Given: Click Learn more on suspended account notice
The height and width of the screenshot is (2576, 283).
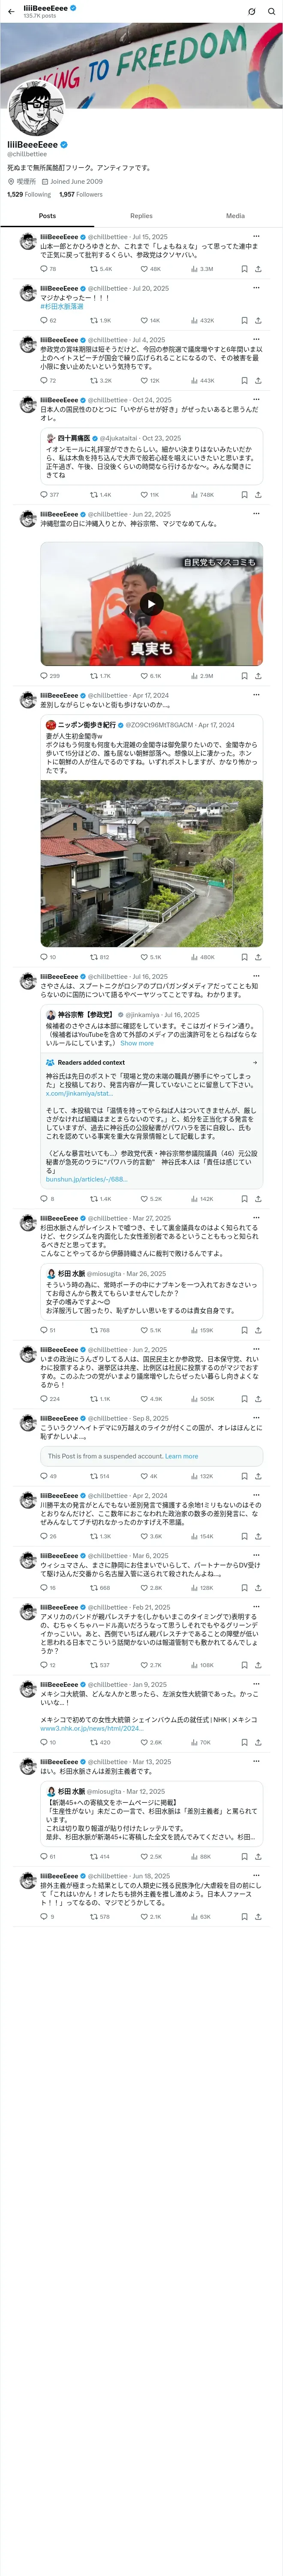Looking at the screenshot, I should tap(181, 1456).
